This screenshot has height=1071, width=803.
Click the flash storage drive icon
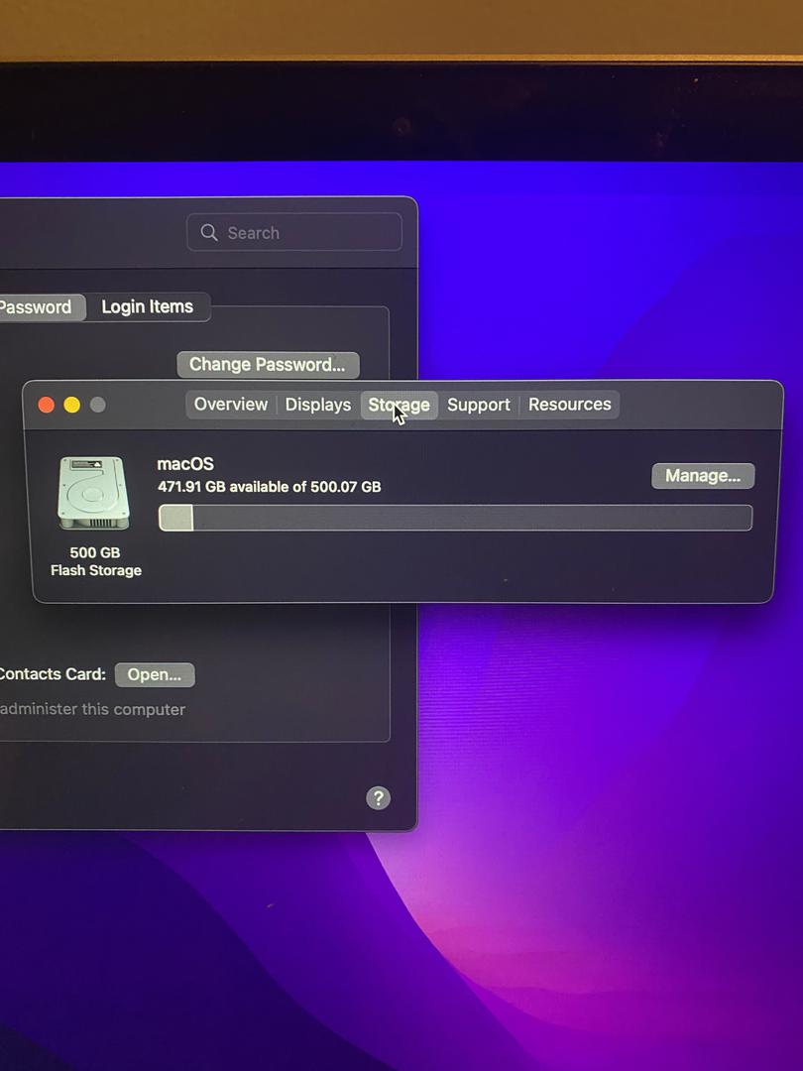(x=93, y=493)
